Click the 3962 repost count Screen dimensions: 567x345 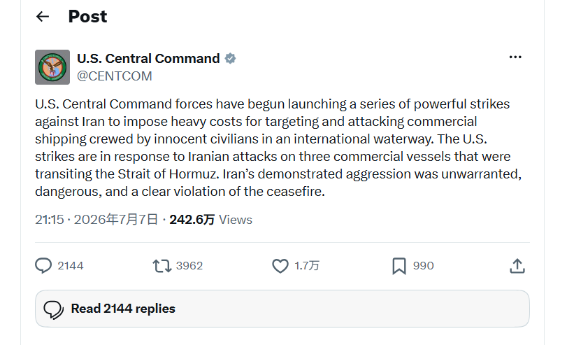click(189, 266)
